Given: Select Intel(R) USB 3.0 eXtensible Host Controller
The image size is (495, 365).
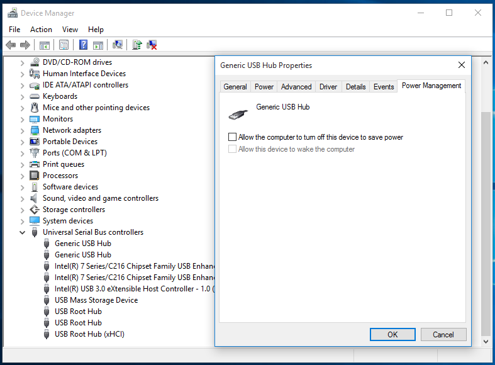Looking at the screenshot, I should [134, 289].
